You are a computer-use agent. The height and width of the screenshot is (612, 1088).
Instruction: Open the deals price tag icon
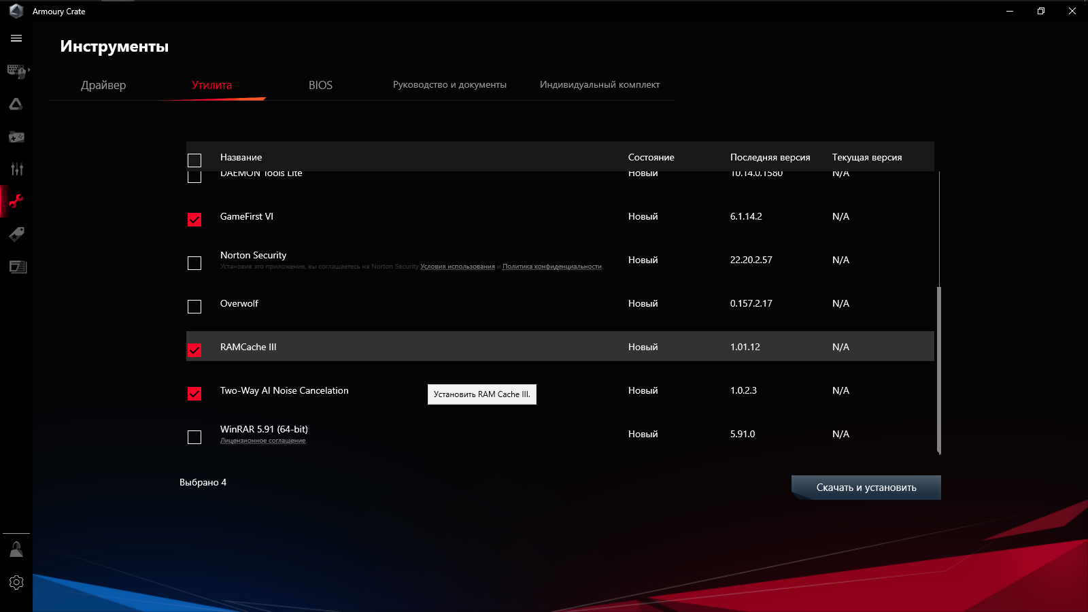[16, 234]
